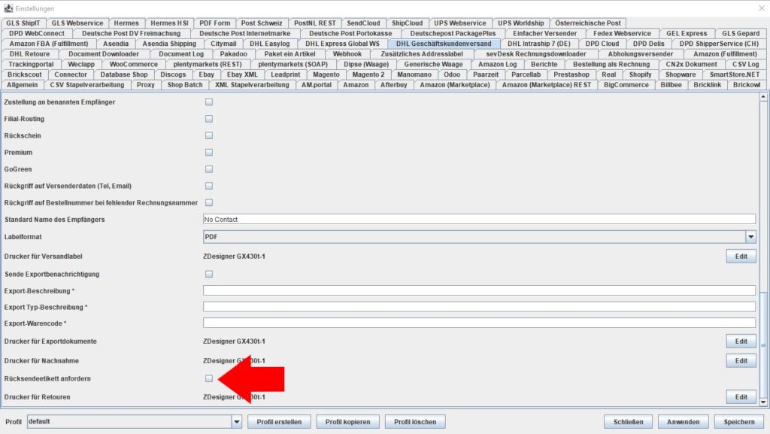Click Profil kopieren button

pyautogui.click(x=347, y=422)
